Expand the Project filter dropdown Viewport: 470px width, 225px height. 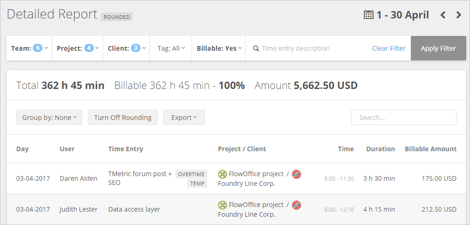coord(77,48)
